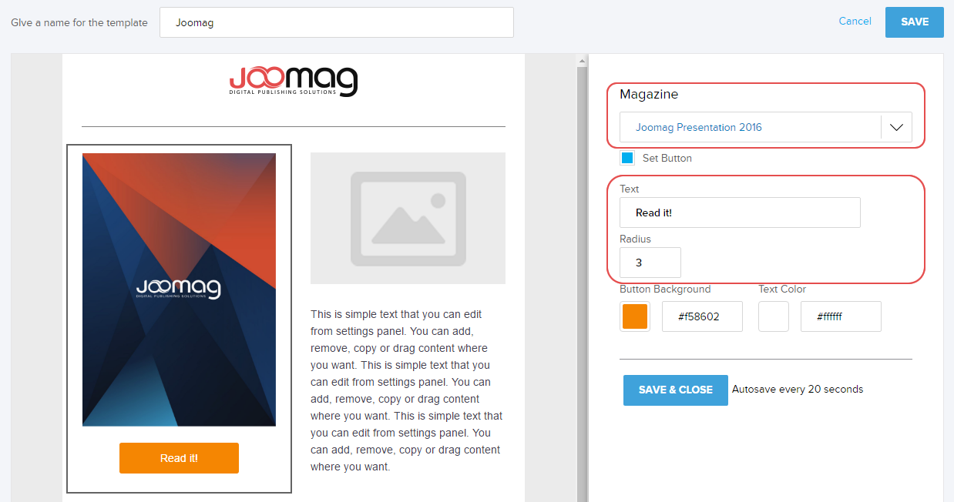Click the Cancel link
The width and height of the screenshot is (954, 502).
[x=855, y=22]
